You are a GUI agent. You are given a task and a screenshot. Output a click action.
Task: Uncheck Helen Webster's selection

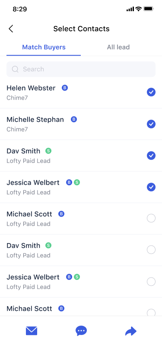(x=151, y=92)
